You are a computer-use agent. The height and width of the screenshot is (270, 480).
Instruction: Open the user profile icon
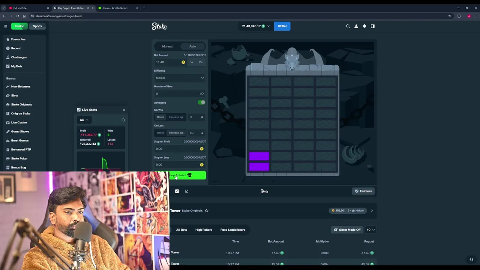point(356,26)
